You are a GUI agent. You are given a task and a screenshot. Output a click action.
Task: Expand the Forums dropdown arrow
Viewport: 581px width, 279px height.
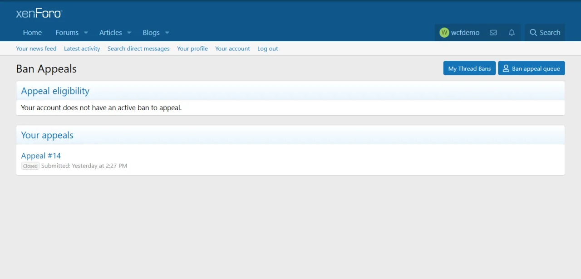(x=86, y=33)
